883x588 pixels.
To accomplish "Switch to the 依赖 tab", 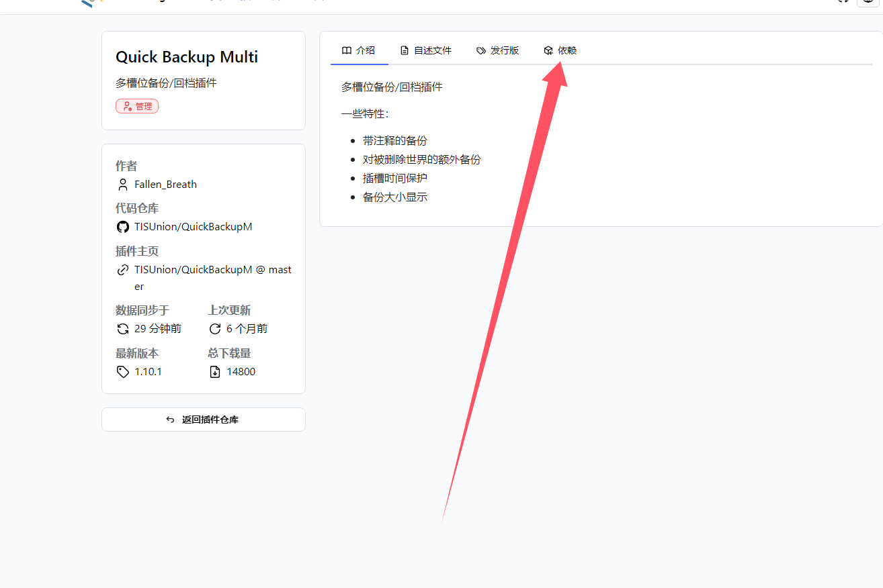I will [x=560, y=50].
